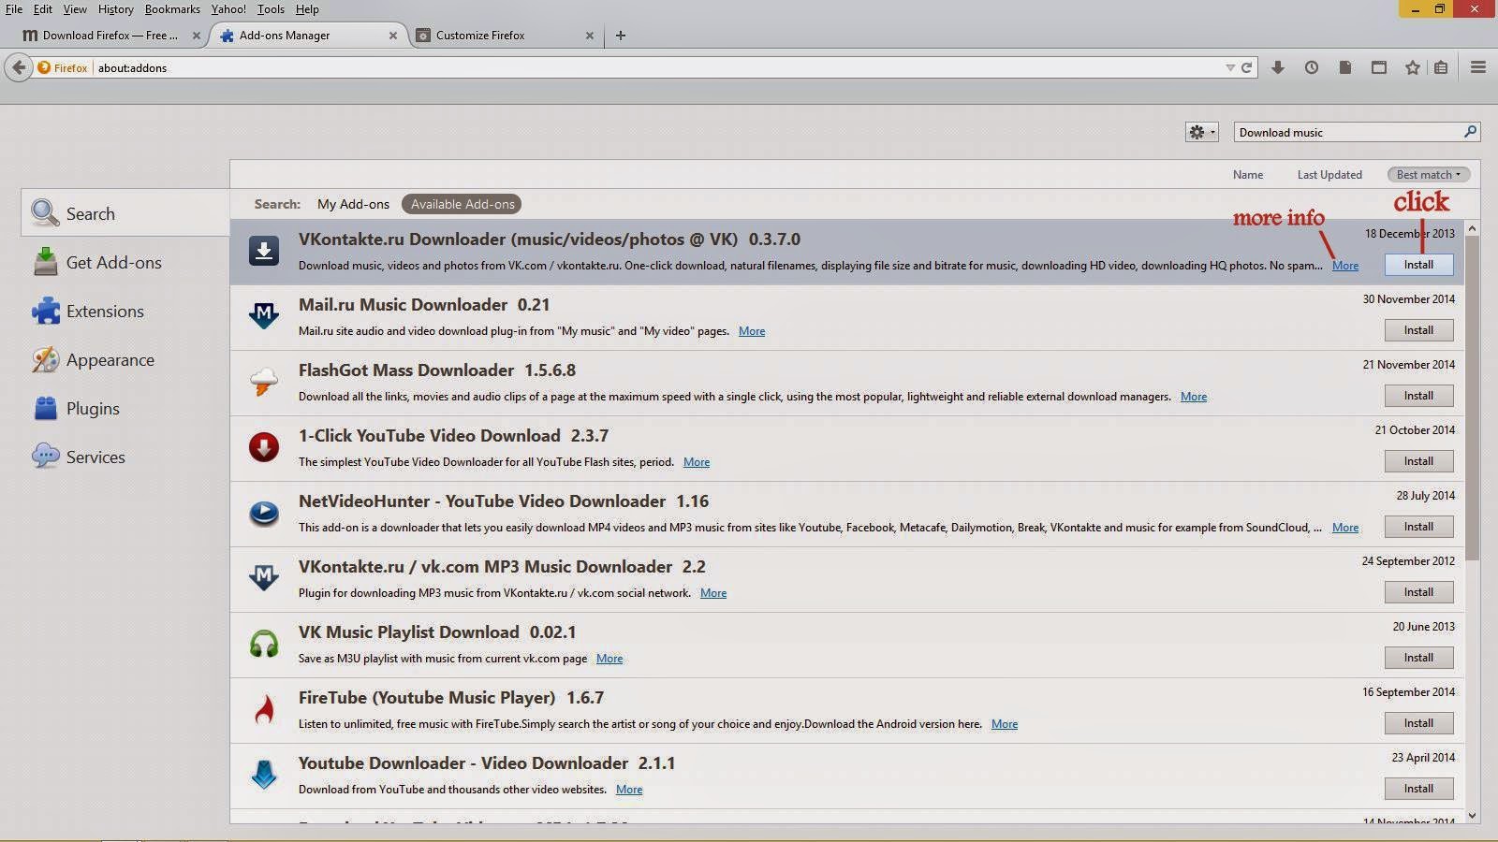Install FireTube (Youtube Music Player)
This screenshot has width=1498, height=842.
pos(1418,723)
